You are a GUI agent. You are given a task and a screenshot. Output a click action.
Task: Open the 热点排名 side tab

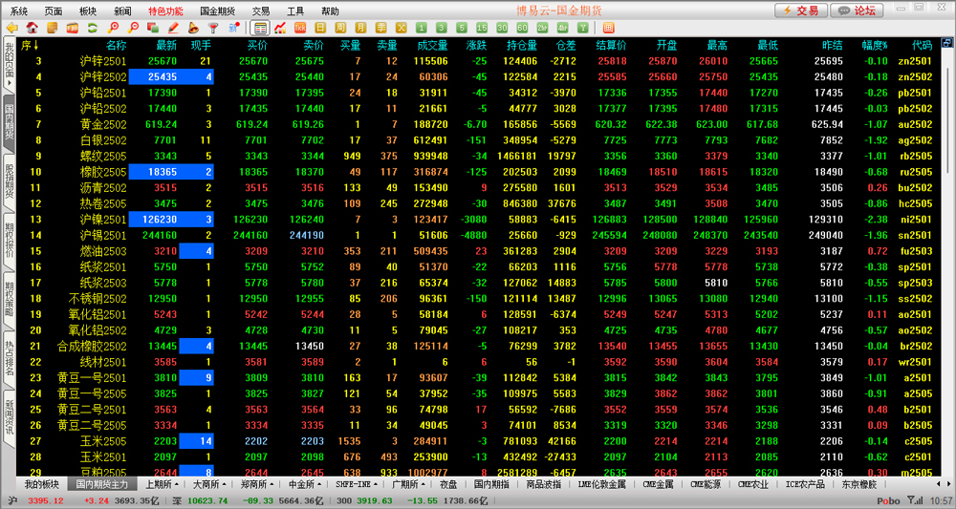click(9, 357)
